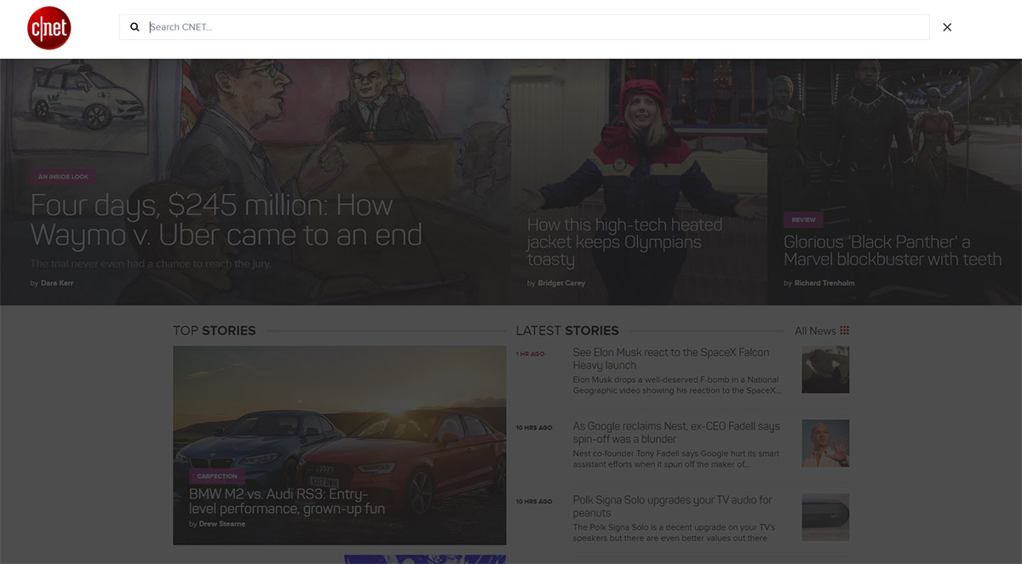Click the An Inside Look tag
Image resolution: width=1022 pixels, height=564 pixels.
click(63, 177)
